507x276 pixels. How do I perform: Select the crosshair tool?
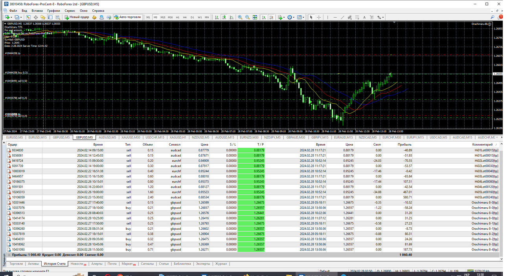(319, 17)
